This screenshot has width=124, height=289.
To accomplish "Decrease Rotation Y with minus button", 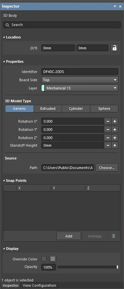I will (x=108, y=130).
